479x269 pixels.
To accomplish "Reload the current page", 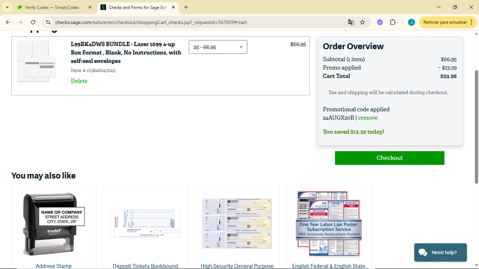I will pyautogui.click(x=33, y=22).
